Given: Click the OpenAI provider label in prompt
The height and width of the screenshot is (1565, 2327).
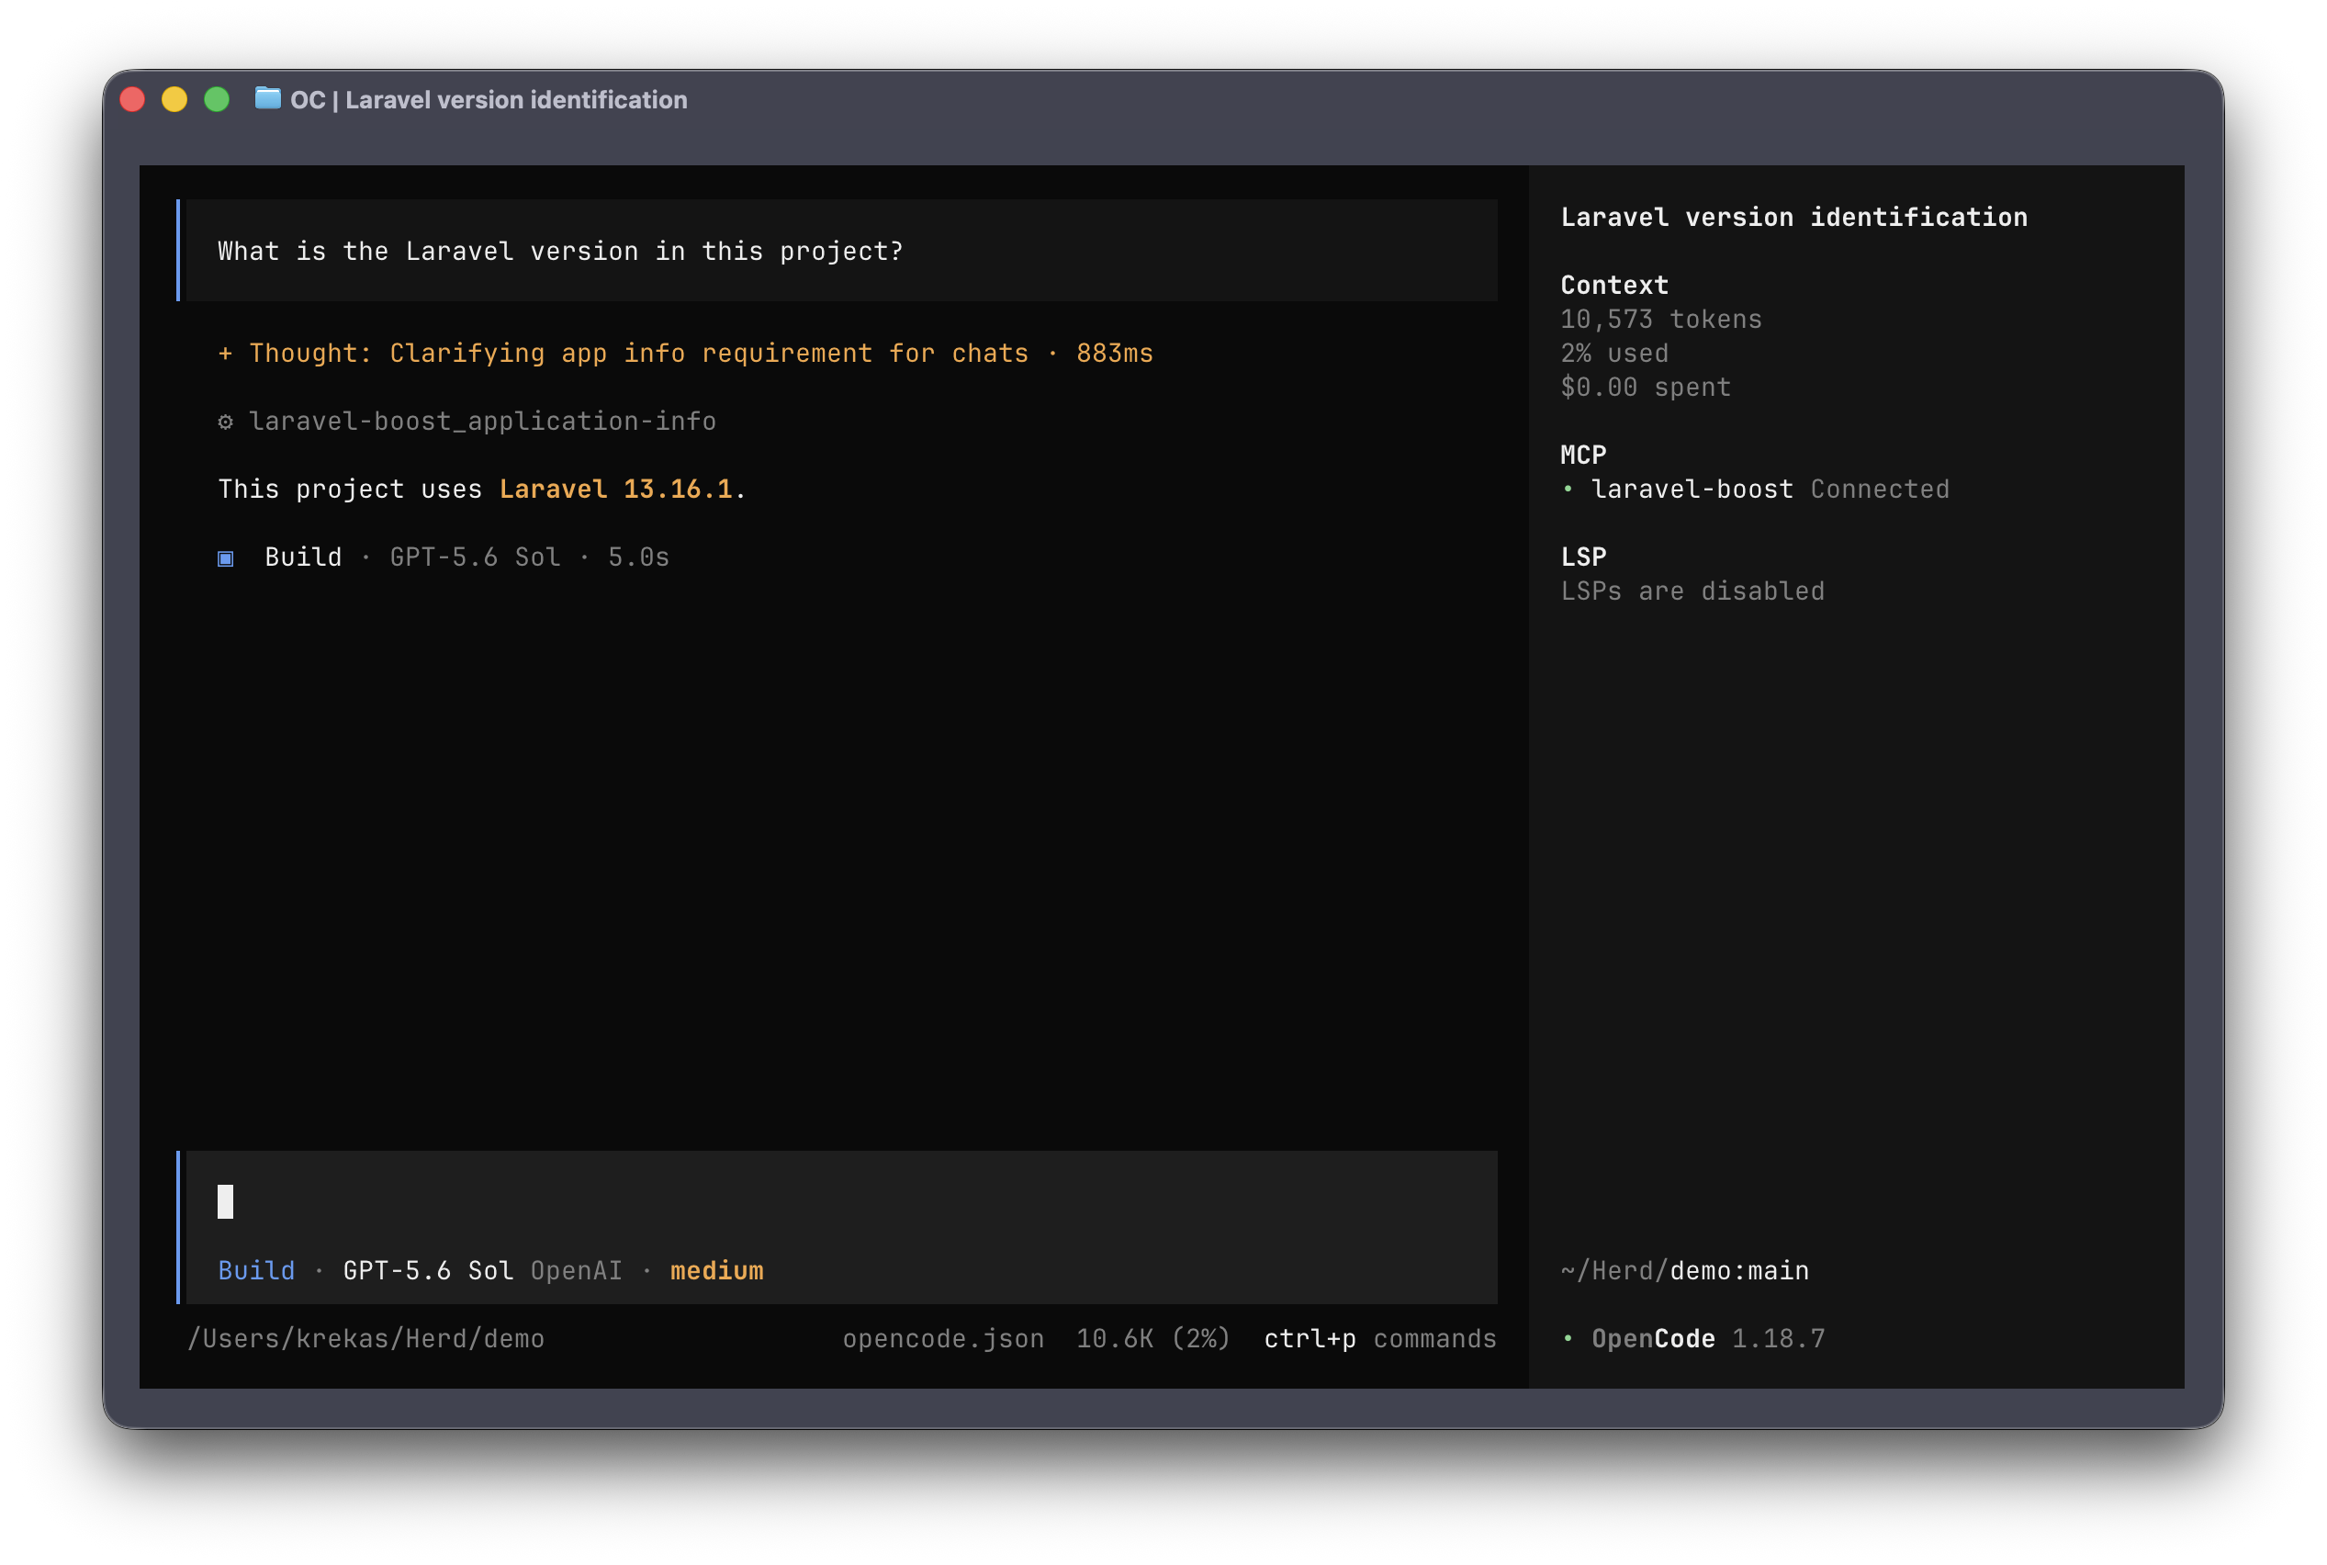Looking at the screenshot, I should (x=576, y=1270).
